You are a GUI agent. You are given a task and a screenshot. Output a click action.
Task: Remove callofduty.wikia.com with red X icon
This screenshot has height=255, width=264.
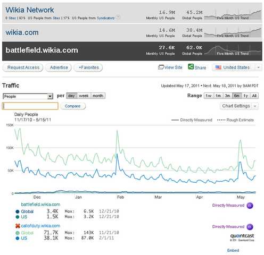tap(18, 226)
